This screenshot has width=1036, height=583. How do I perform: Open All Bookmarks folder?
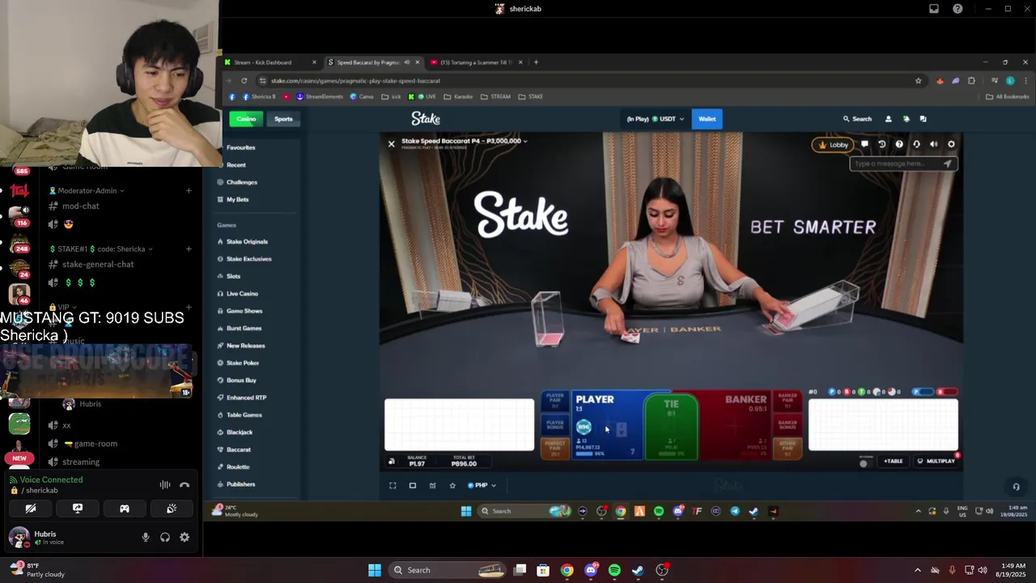(1007, 96)
